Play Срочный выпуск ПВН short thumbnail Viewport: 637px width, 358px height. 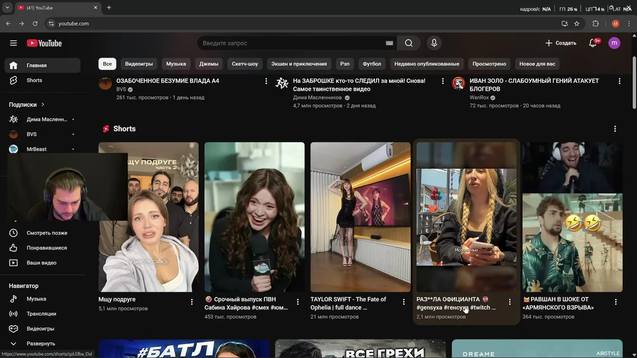click(x=254, y=217)
